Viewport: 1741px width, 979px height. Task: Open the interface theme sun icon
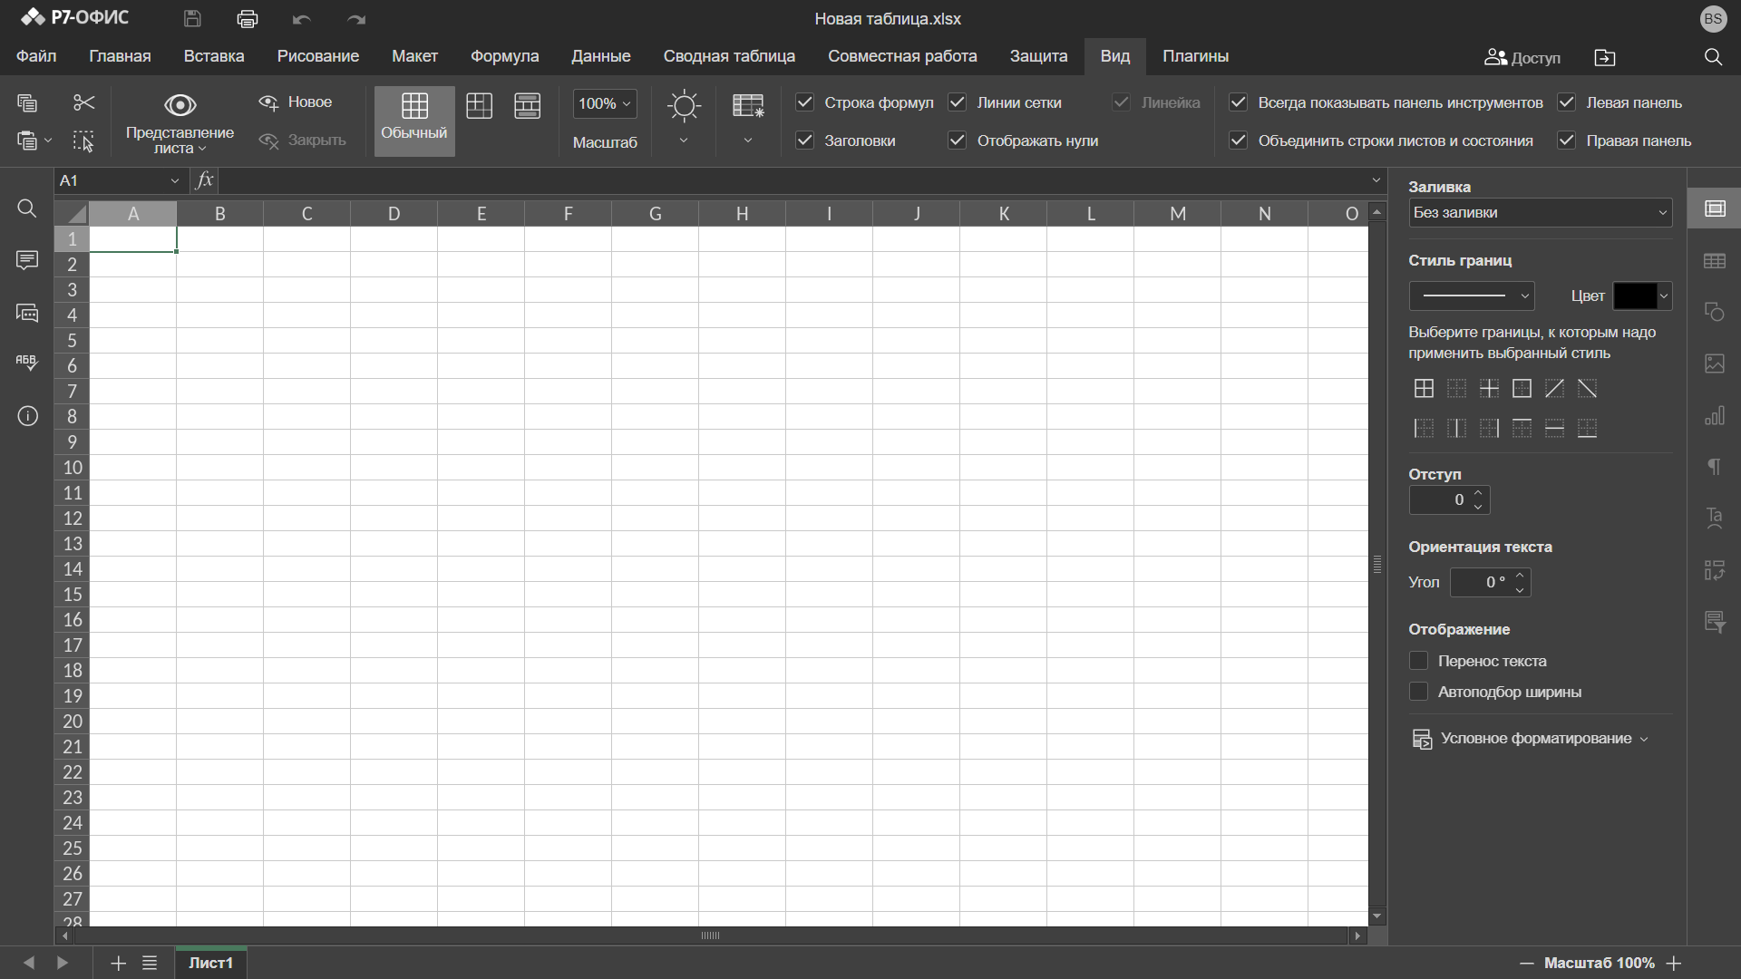click(684, 106)
